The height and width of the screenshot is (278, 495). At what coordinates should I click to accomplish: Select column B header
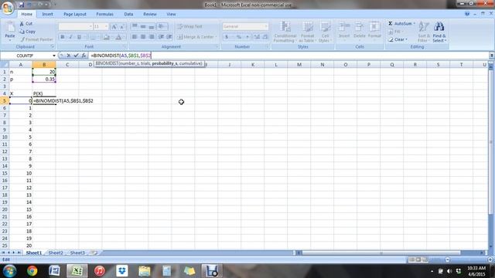click(x=44, y=65)
